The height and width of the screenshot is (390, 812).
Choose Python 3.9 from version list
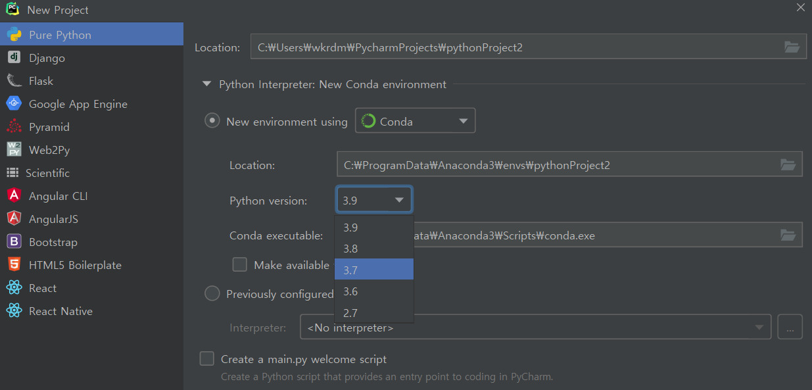tap(374, 228)
